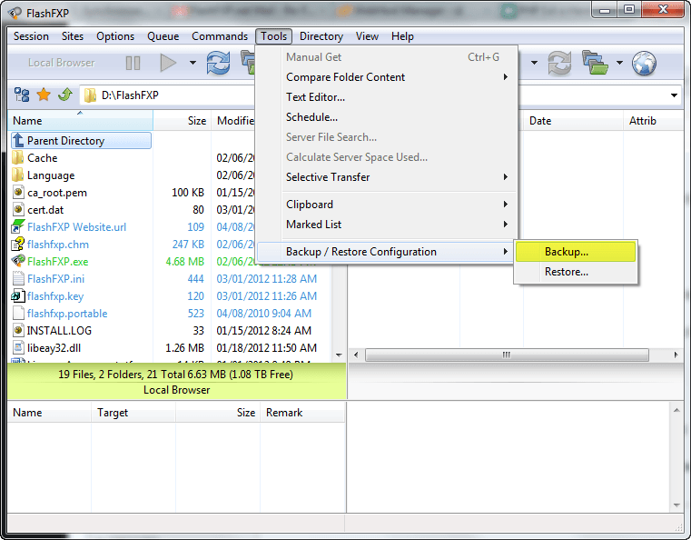Viewport: 691px width, 540px height.
Task: Click the queue Name column header
Action: tap(49, 413)
